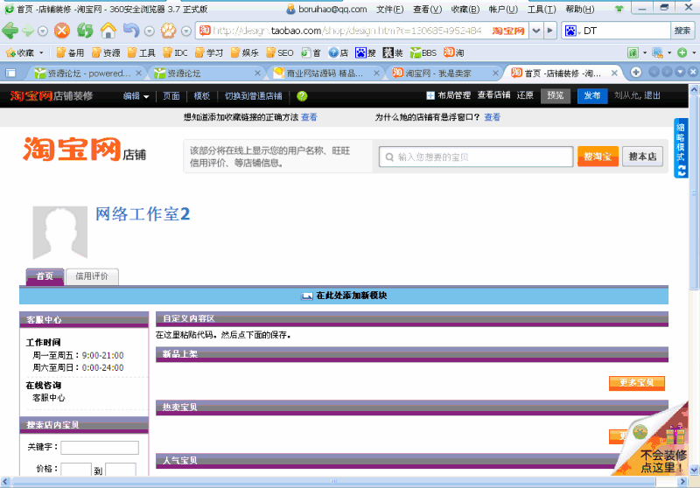Expand the 收藏 favorites dropdown arrow

click(41, 52)
